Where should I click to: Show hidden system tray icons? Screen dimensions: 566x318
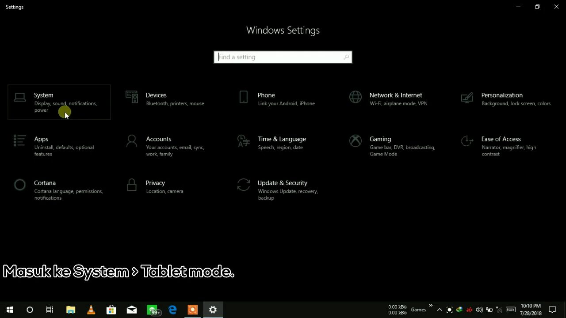pos(440,310)
